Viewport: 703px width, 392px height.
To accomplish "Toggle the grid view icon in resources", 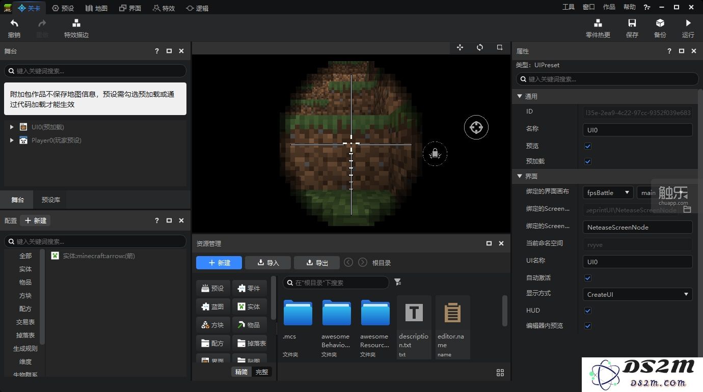I will point(500,373).
